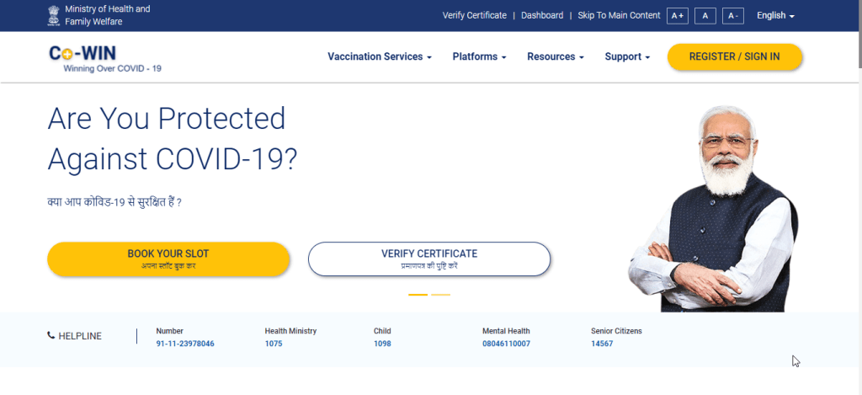Click the white VERIFY CERTIFICATE button
Viewport: 862px width, 395px height.
pos(428,259)
